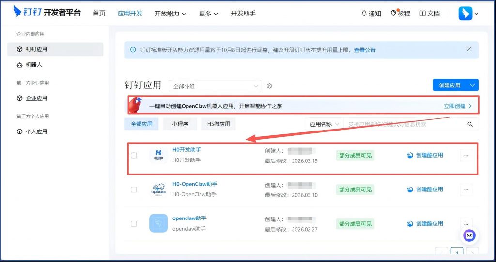Open the 通知 bell notifications
The height and width of the screenshot is (262, 496).
point(371,14)
